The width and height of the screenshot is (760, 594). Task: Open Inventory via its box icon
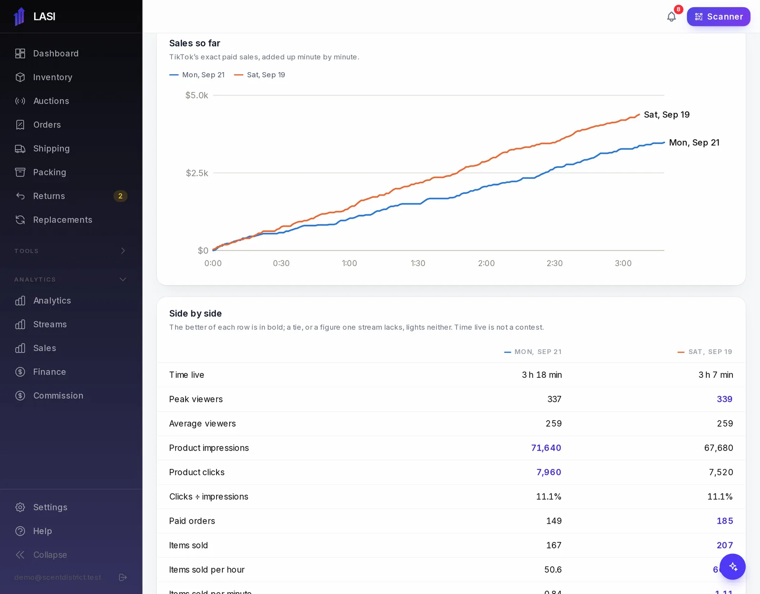20,77
